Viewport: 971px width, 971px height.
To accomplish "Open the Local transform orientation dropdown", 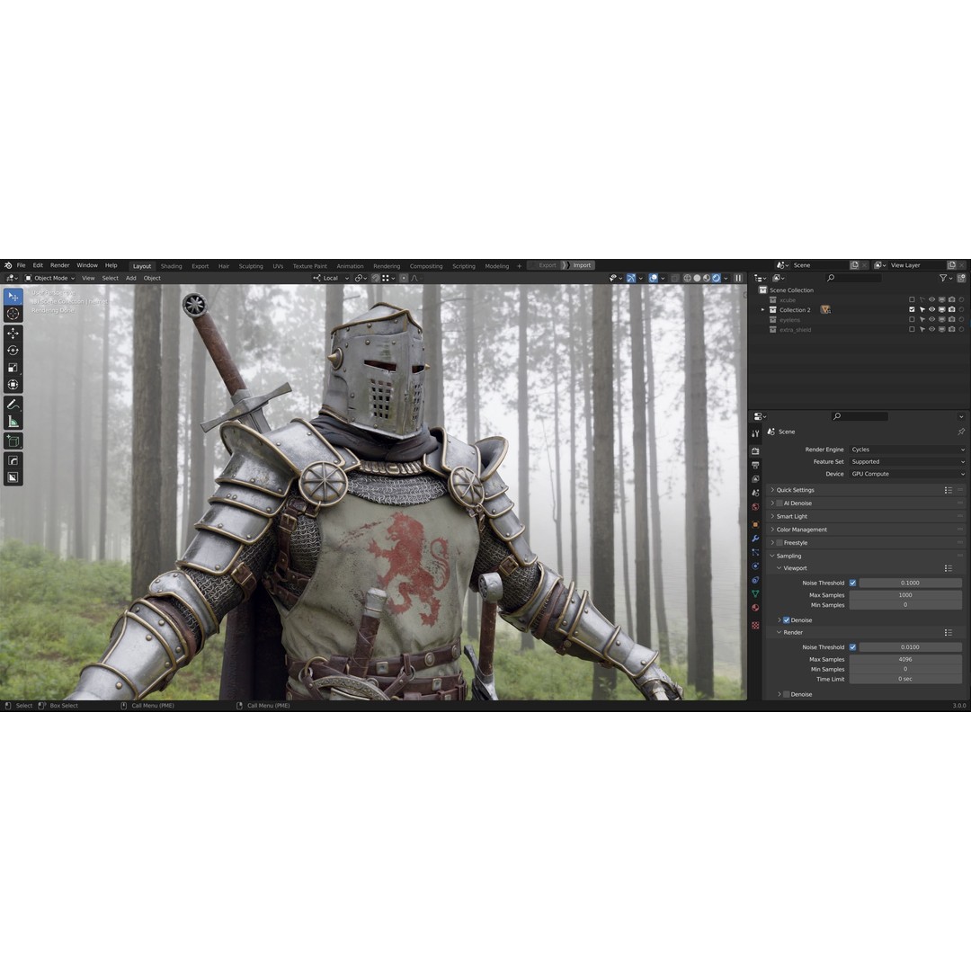I will (x=331, y=278).
